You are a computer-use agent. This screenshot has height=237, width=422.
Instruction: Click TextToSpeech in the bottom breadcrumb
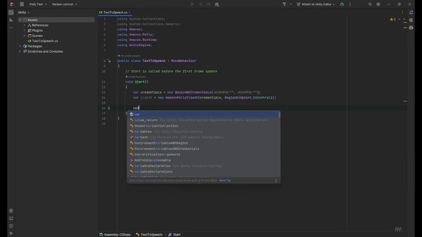click(x=149, y=234)
